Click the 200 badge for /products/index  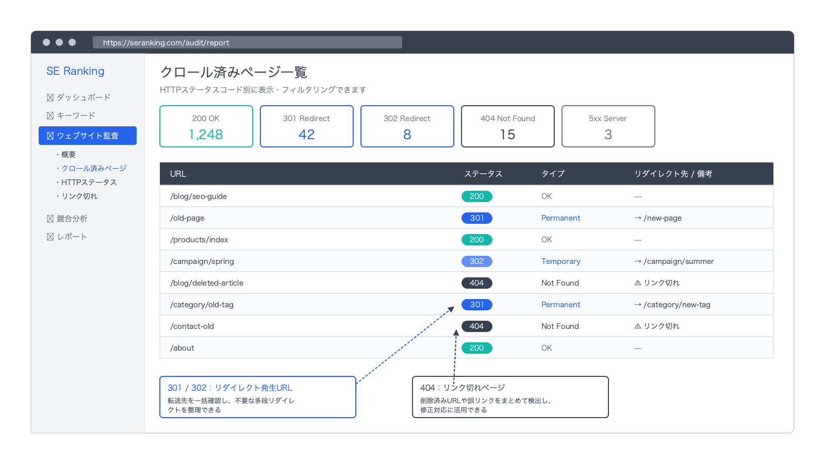coord(477,240)
